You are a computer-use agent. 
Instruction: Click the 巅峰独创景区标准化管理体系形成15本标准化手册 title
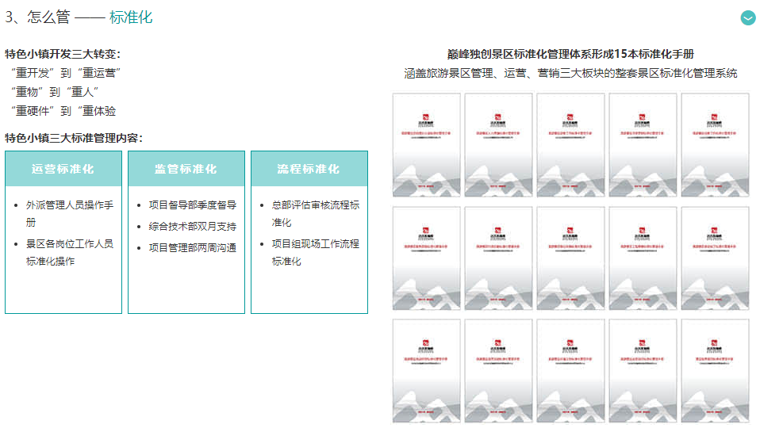pyautogui.click(x=570, y=54)
